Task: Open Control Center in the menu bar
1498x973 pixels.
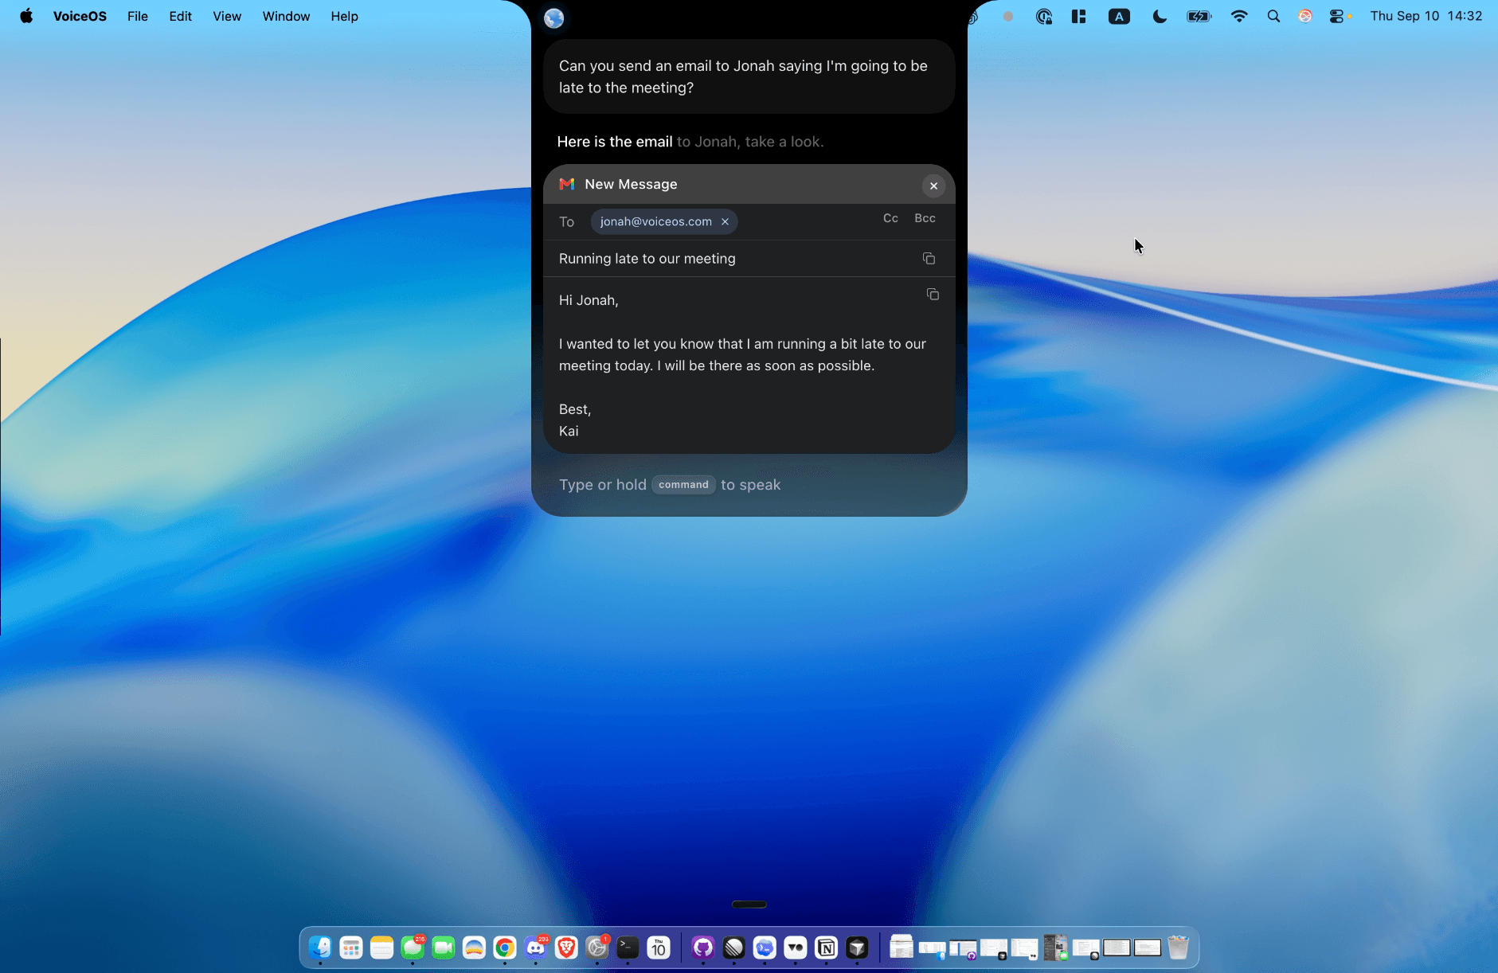Action: coord(1337,16)
